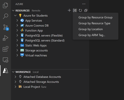This screenshot has height=100, width=124.
Task: Open the Remote Explorer icon
Action: (6, 60)
